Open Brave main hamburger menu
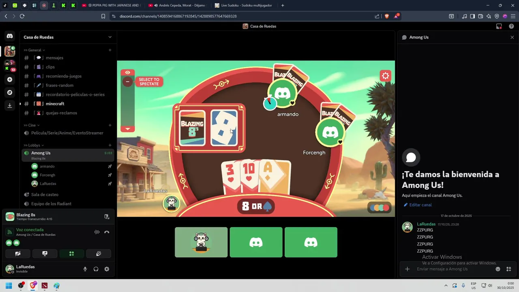Viewport: 519px width, 292px height. [513, 16]
